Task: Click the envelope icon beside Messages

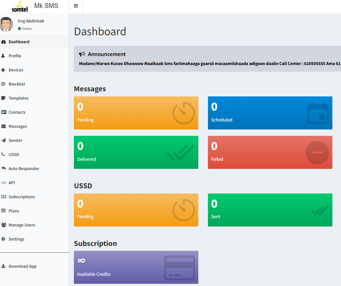Action: coord(4,126)
